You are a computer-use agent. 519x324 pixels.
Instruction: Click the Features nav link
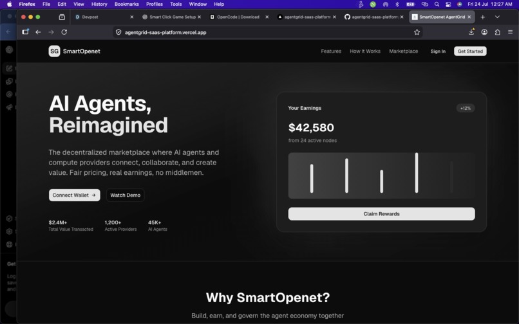click(331, 51)
